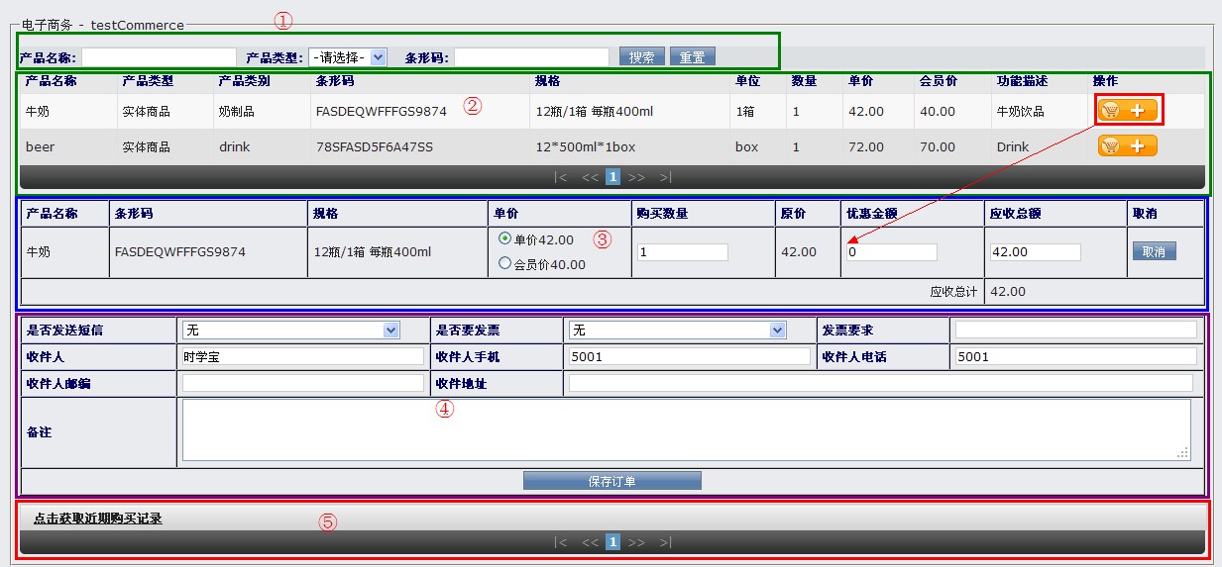The image size is (1222, 567).
Task: Click the 重置 reset button
Action: tap(692, 57)
